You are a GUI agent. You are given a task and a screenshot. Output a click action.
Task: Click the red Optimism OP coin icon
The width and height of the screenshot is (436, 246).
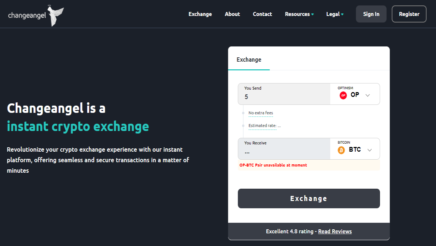pos(343,95)
